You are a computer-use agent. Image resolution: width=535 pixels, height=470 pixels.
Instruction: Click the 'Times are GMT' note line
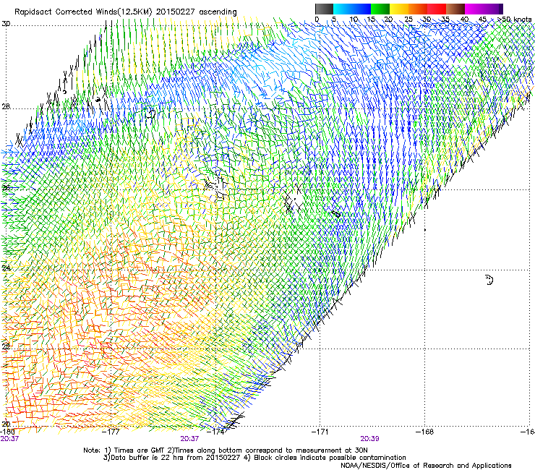pos(225,450)
